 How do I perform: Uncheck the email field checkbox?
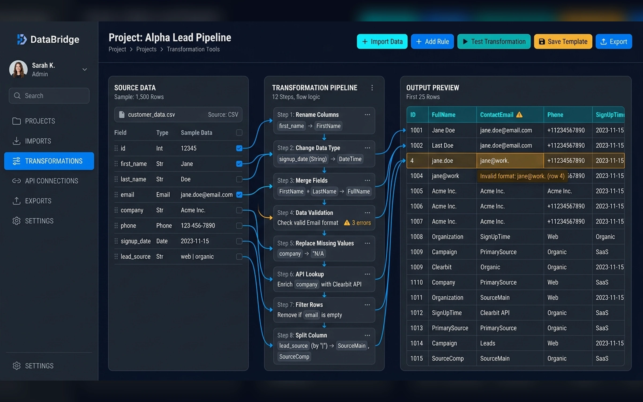[239, 195]
